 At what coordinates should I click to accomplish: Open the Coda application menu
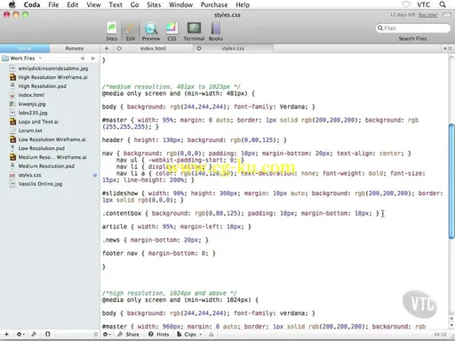32,4
